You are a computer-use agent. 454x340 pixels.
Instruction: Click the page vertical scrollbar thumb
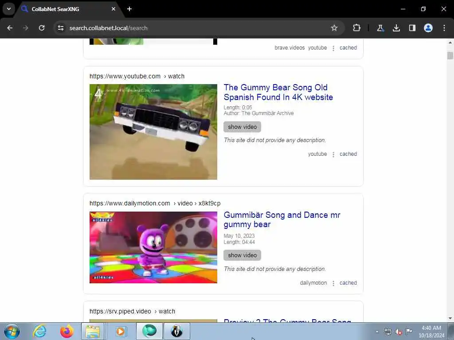(450, 55)
